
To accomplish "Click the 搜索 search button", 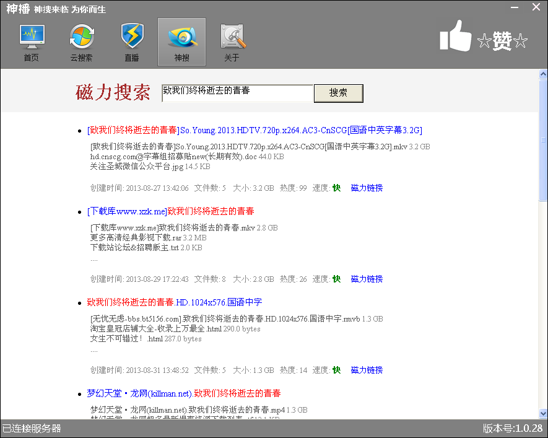I will (338, 93).
